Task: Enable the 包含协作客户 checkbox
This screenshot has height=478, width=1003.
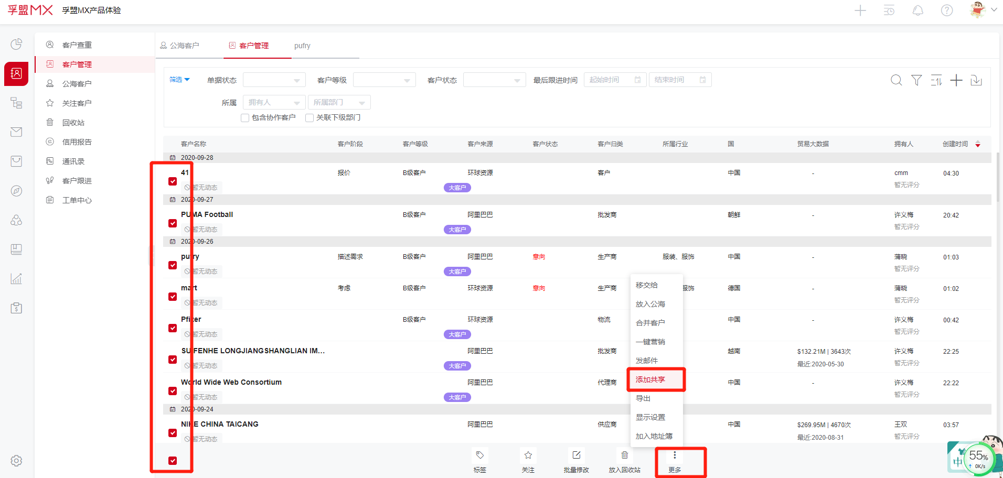Action: click(245, 118)
